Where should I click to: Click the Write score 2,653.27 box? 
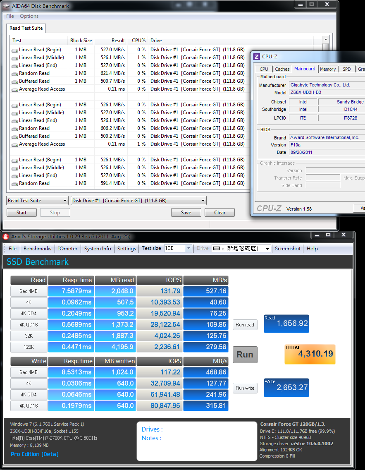pos(286,388)
